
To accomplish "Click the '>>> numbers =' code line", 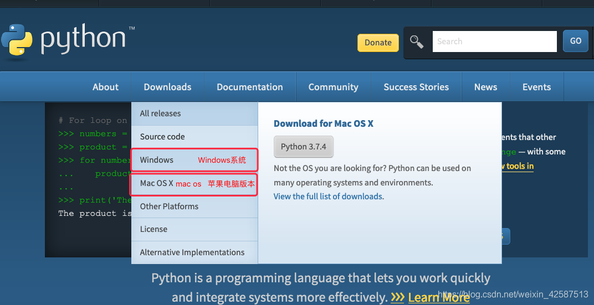I will pos(93,133).
